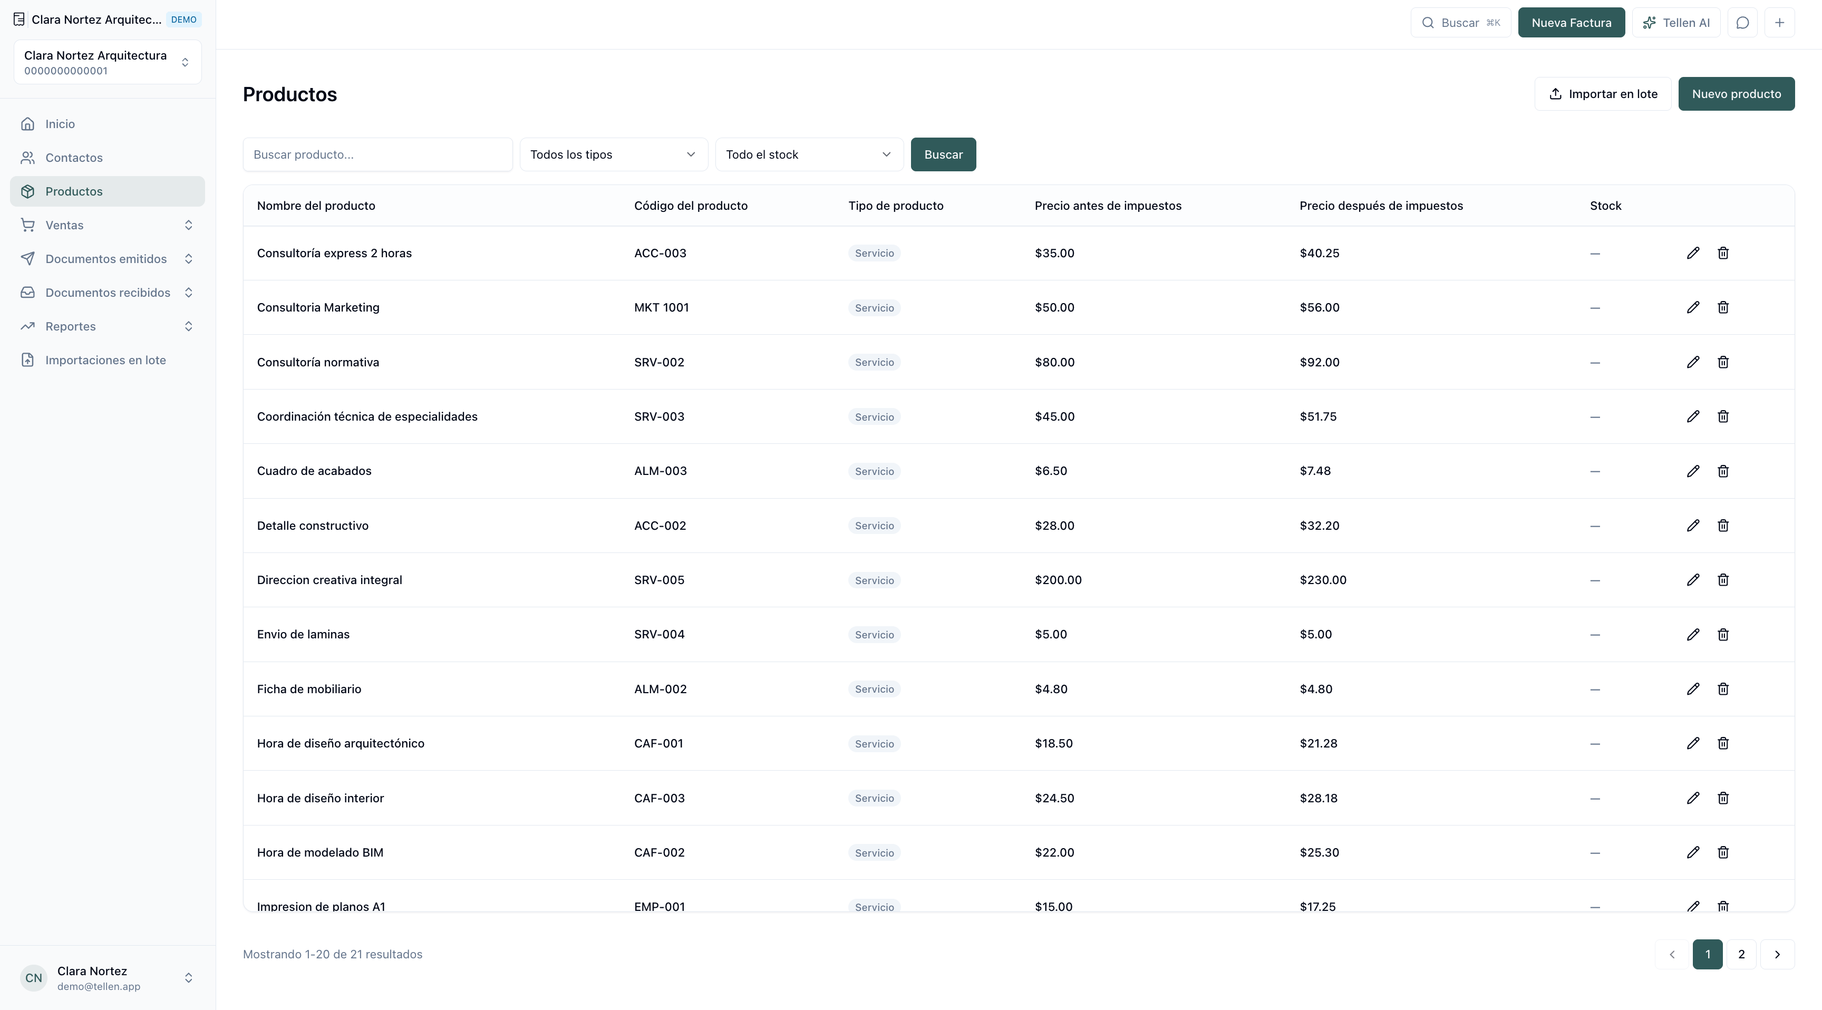1822x1010 pixels.
Task: Click the Buscar filter button
Action: point(943,154)
